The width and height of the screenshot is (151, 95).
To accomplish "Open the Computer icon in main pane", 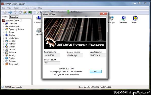I will coord(38,20).
